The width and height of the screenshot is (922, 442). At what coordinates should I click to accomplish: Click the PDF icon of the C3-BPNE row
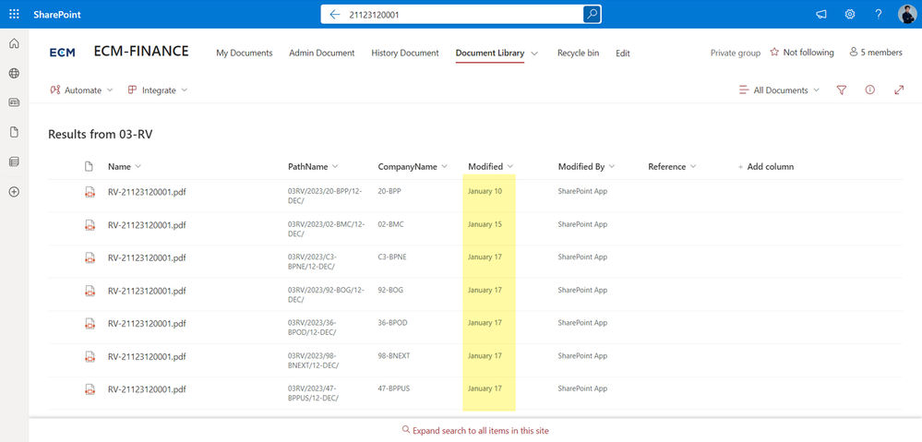[90, 257]
